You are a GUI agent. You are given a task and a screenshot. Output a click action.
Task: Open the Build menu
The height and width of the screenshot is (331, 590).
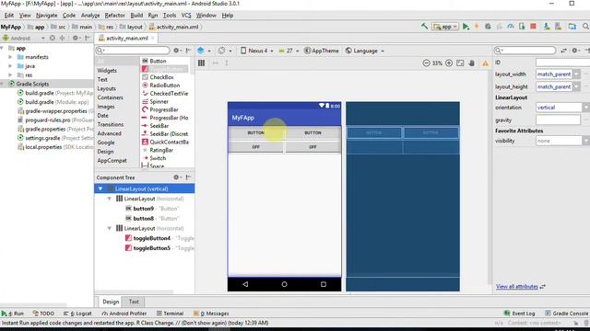point(136,16)
